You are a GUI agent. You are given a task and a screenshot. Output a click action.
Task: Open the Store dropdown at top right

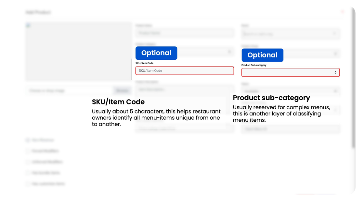tap(291, 34)
